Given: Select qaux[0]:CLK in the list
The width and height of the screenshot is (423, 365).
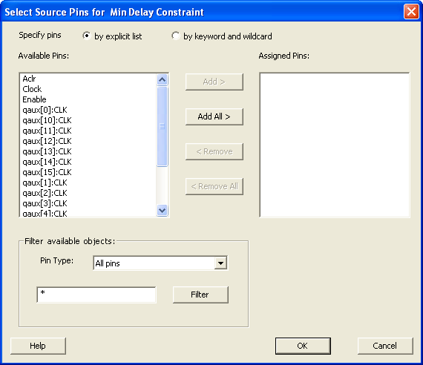Looking at the screenshot, I should 88,110.
